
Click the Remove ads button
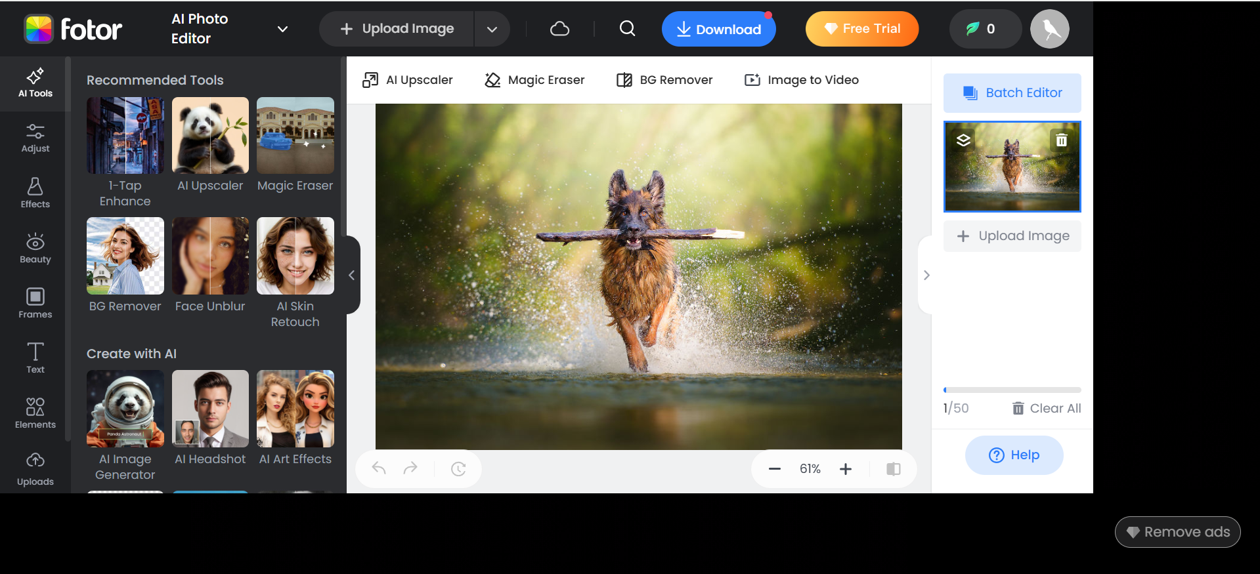point(1177,532)
